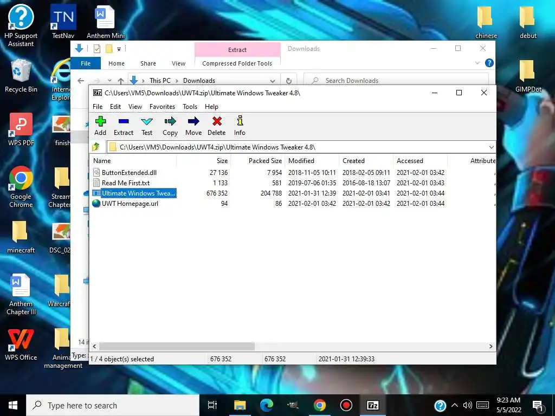This screenshot has width=555, height=416.
Task: Open the Help menu in 7-Zip
Action: pyautogui.click(x=211, y=107)
